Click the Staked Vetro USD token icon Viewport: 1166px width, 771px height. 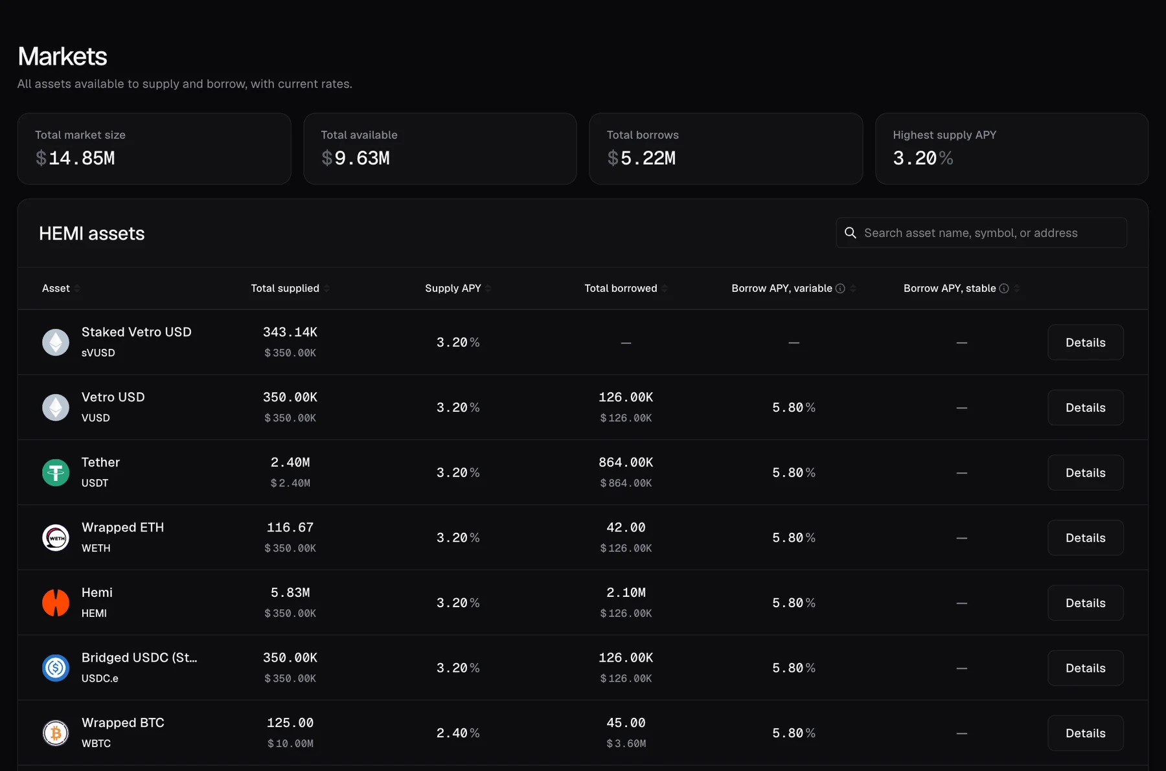click(x=56, y=342)
